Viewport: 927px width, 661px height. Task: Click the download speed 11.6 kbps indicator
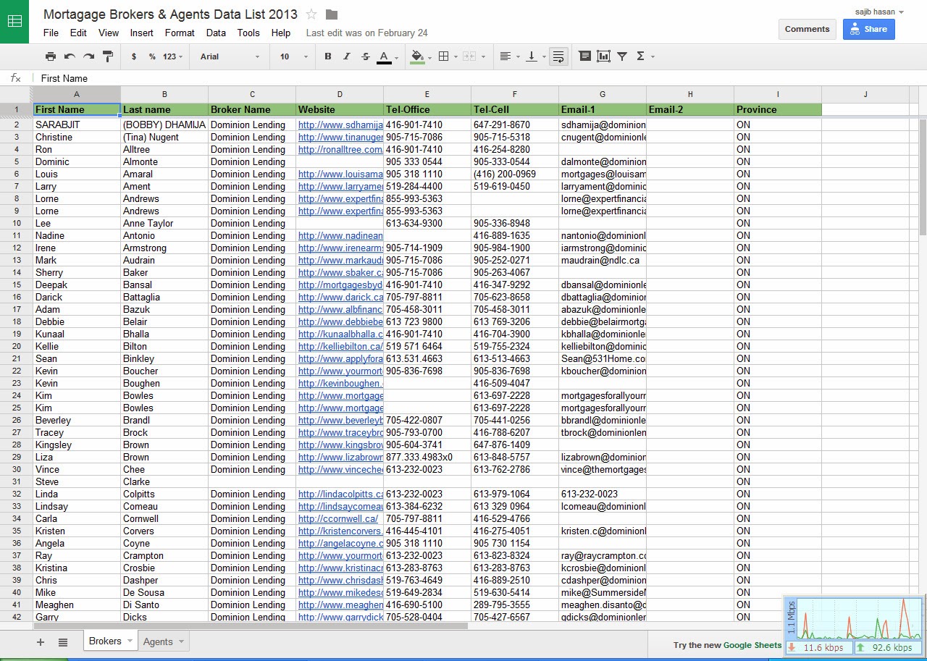pyautogui.click(x=818, y=647)
